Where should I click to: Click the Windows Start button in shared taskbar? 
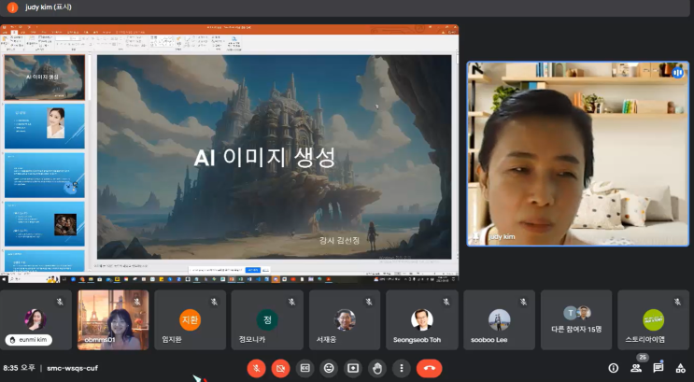pyautogui.click(x=4, y=280)
